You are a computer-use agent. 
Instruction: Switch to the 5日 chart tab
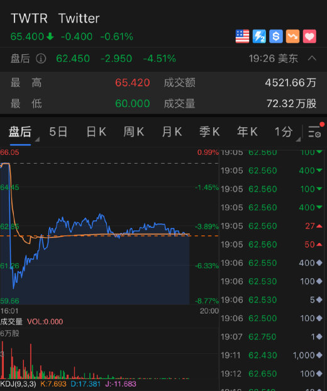tap(58, 132)
